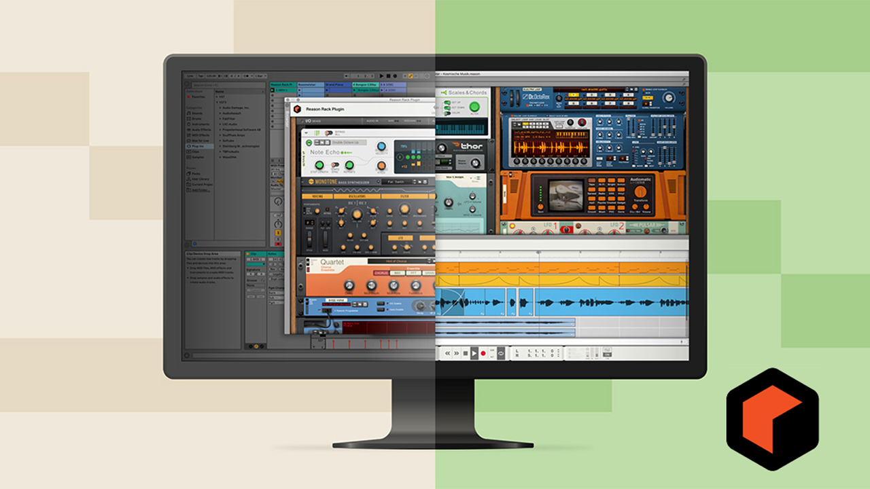Expand the FabFilter vendor folder

click(x=219, y=119)
